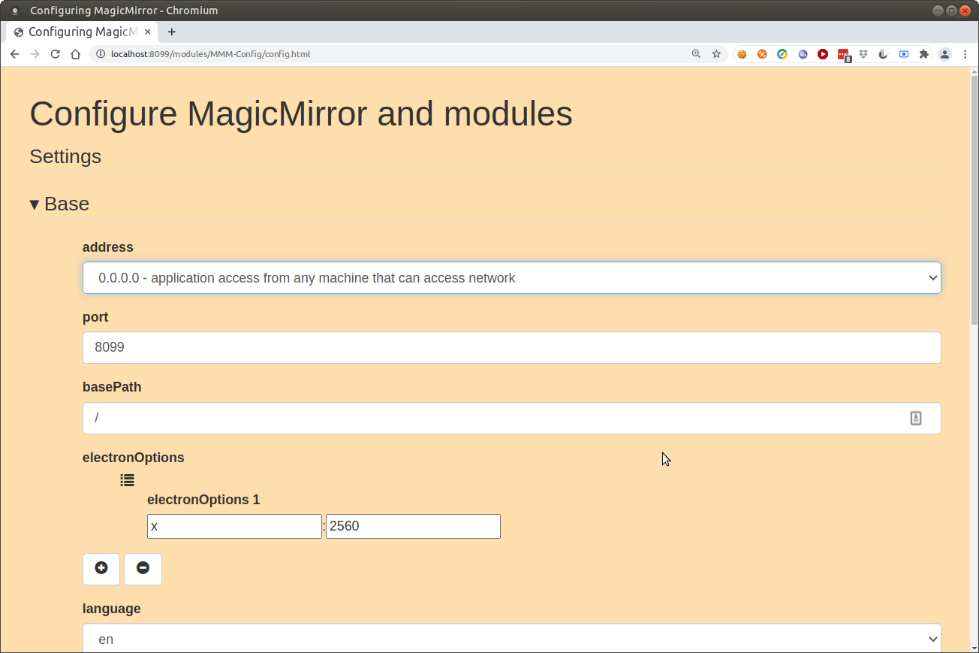Click the 'electronOptions' section label
This screenshot has width=979, height=653.
click(134, 458)
